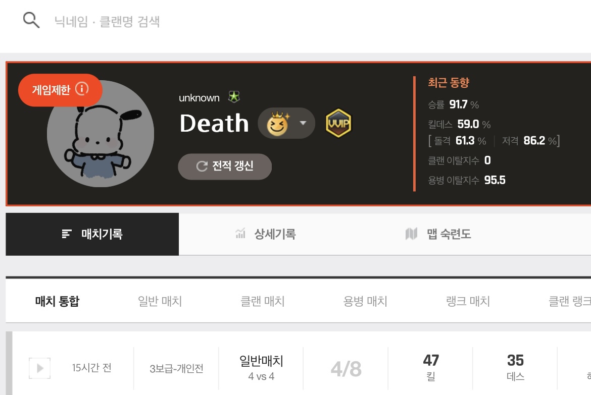Click the magnifying glass search icon
The height and width of the screenshot is (395, 591).
pos(31,20)
